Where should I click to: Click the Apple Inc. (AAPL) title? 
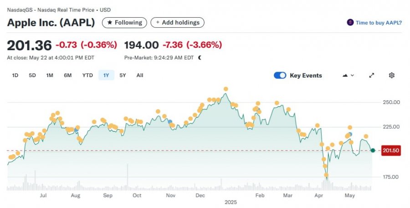pos(51,23)
